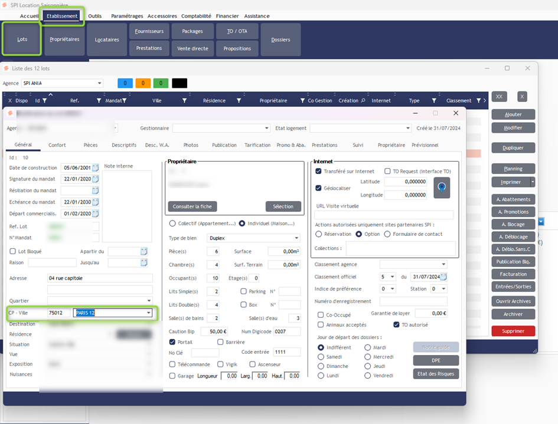Open calendar for Départ commercialisation date
This screenshot has width=558, height=424.
[95, 213]
